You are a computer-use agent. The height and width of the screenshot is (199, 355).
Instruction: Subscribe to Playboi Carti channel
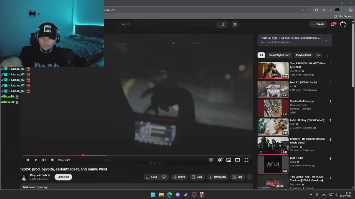[63, 177]
